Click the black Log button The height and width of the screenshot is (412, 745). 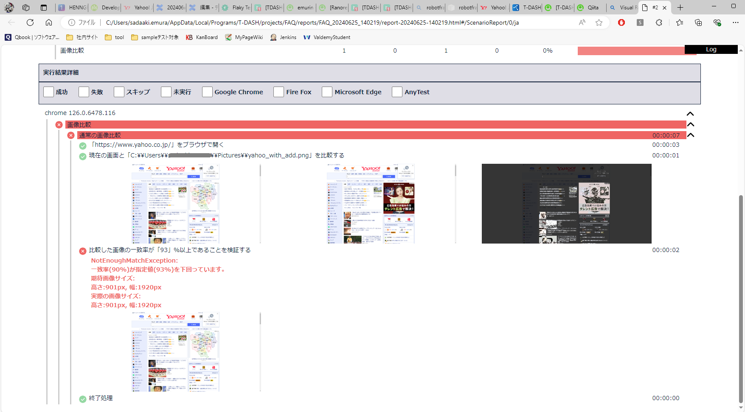[x=711, y=49]
